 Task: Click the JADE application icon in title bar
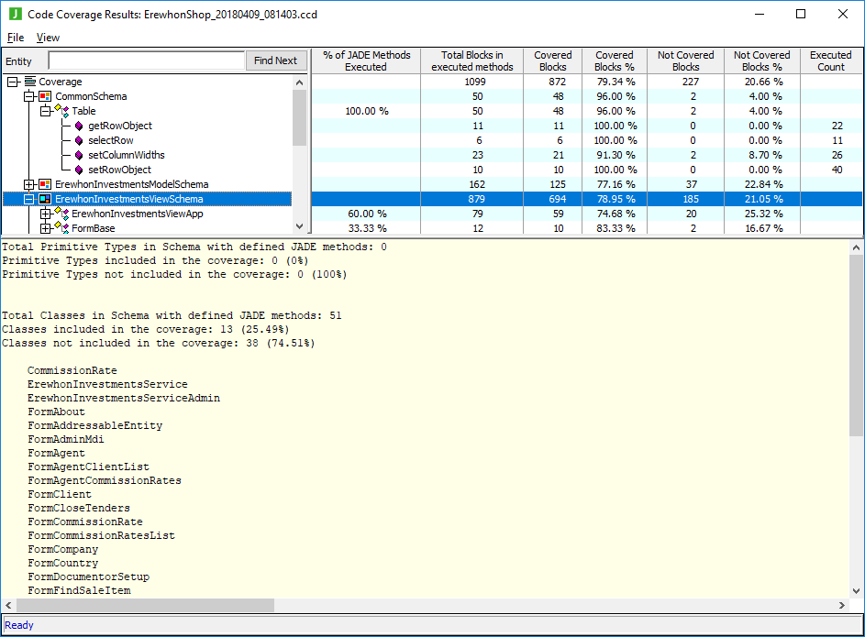tap(16, 14)
